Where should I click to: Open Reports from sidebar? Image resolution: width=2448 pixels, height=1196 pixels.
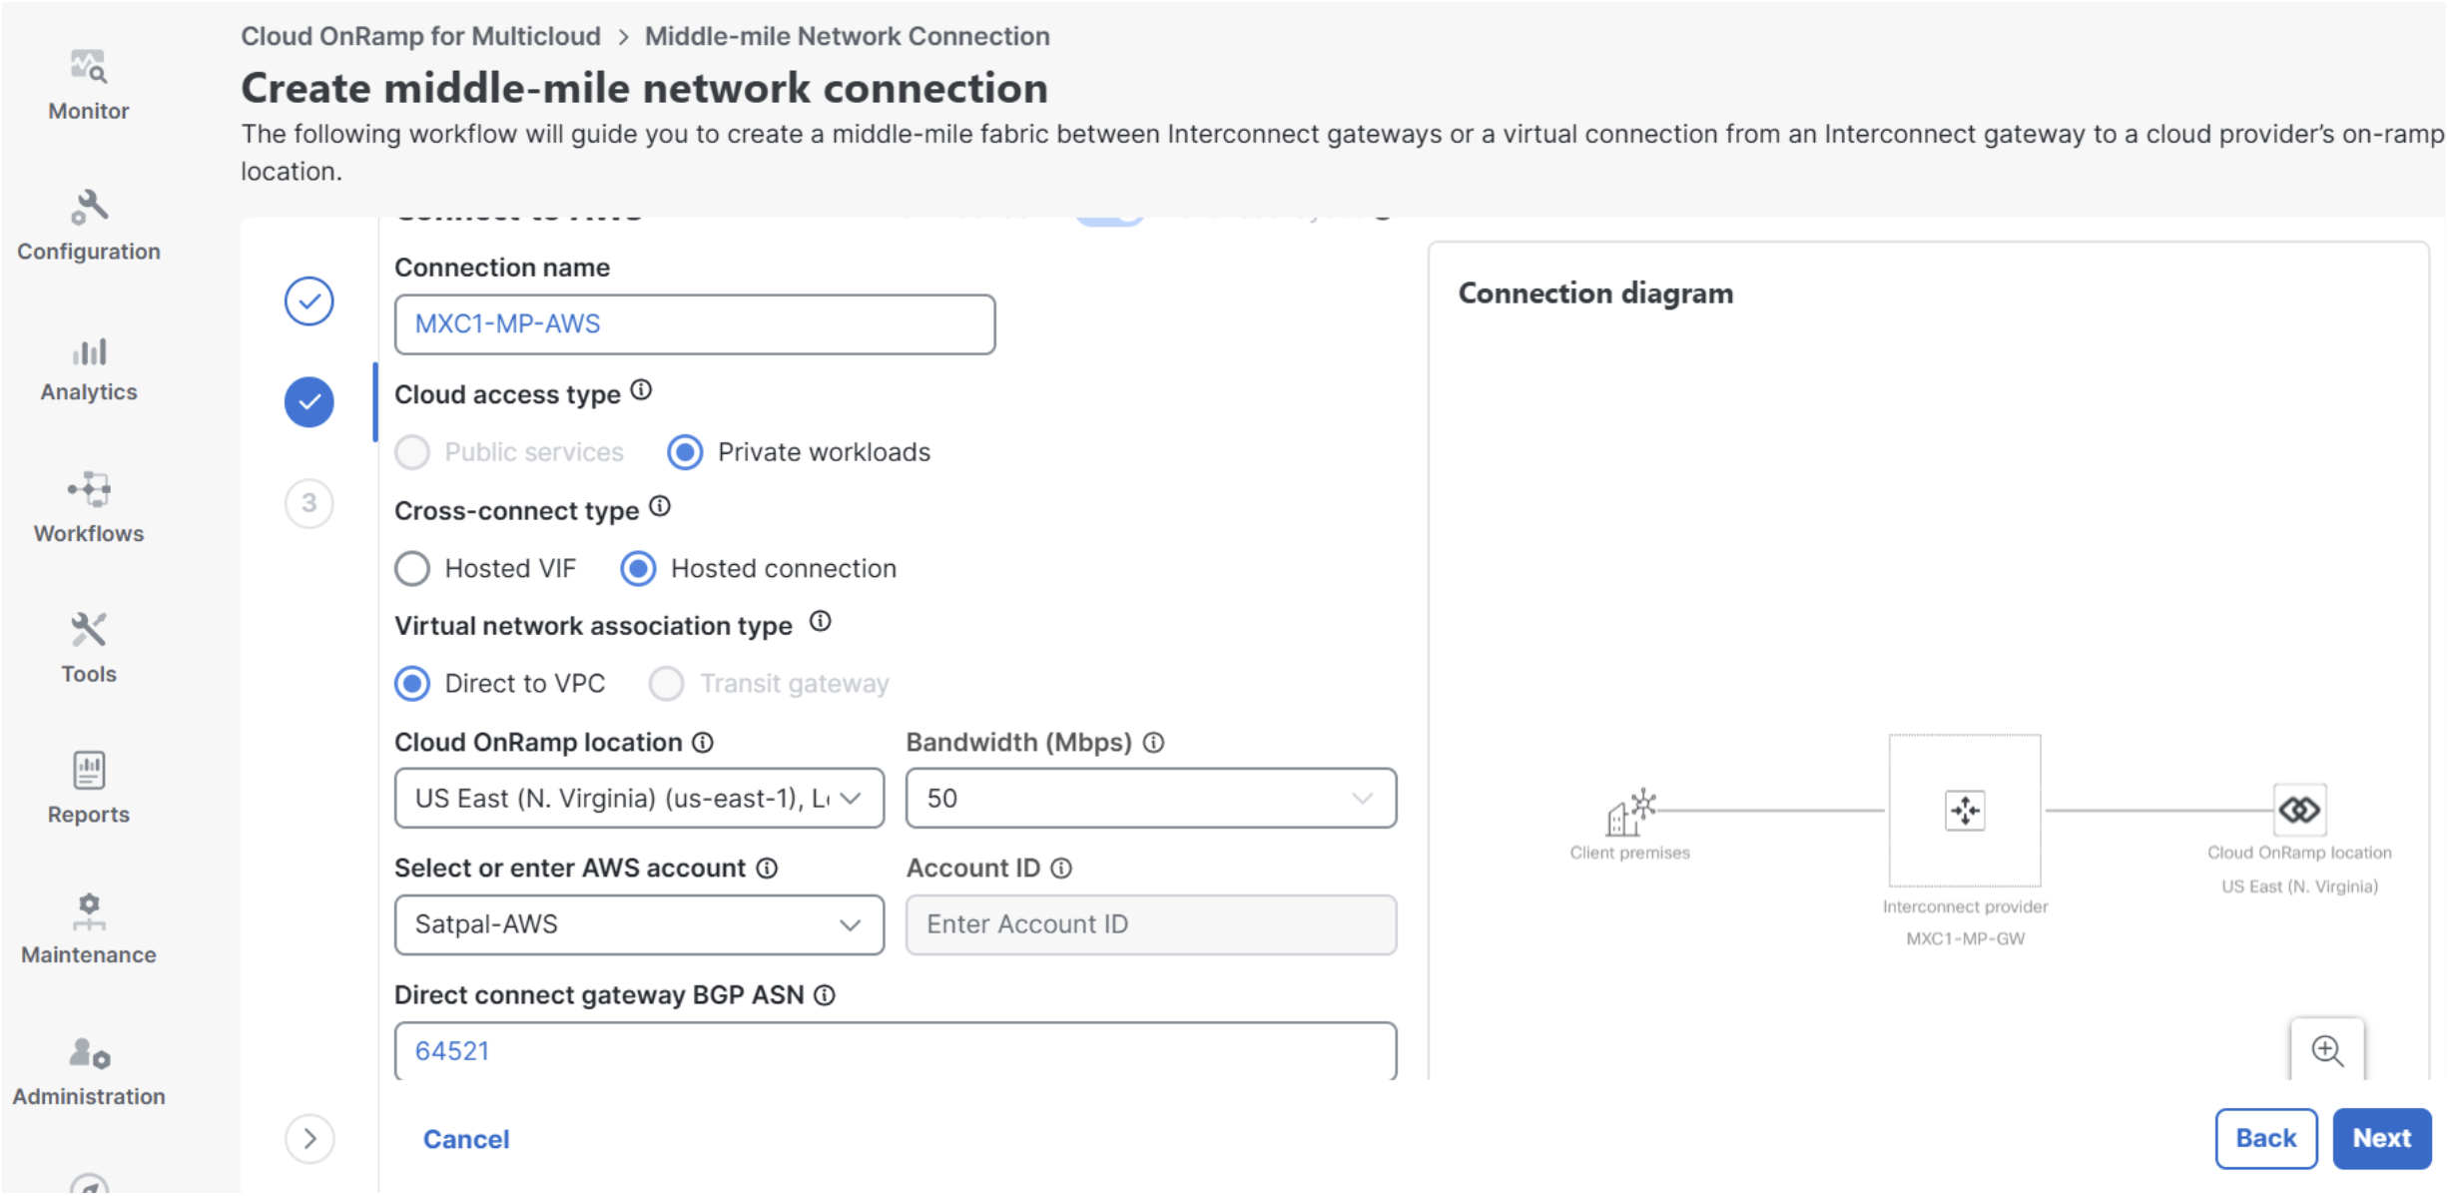(x=89, y=789)
